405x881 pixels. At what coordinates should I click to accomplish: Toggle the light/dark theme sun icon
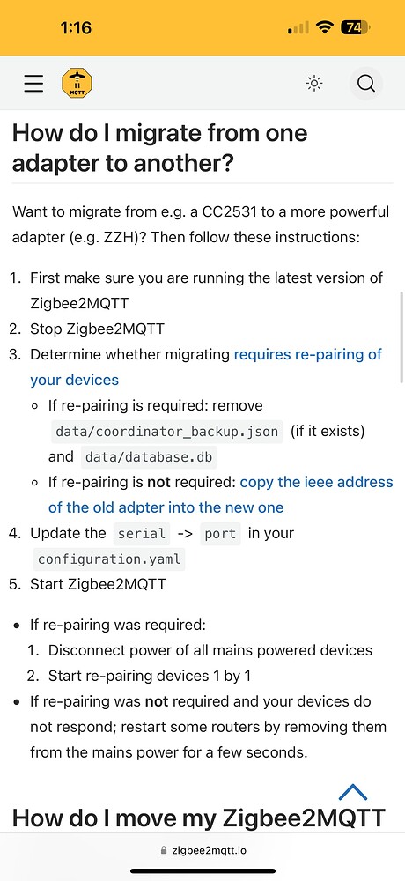[x=314, y=84]
